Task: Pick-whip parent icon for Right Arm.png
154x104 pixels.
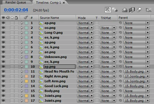Action: pyautogui.click(x=120, y=76)
